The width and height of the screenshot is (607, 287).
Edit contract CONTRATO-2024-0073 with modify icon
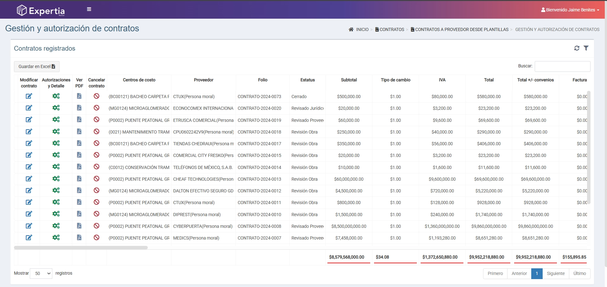(x=29, y=96)
